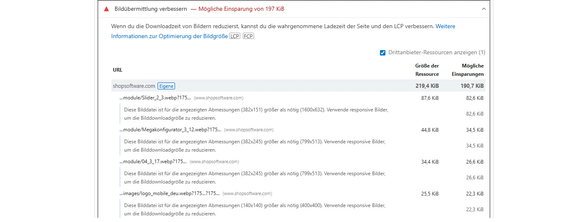
Task: Click the Mögliche Einsparung von 197 KiB text
Action: coord(241,9)
